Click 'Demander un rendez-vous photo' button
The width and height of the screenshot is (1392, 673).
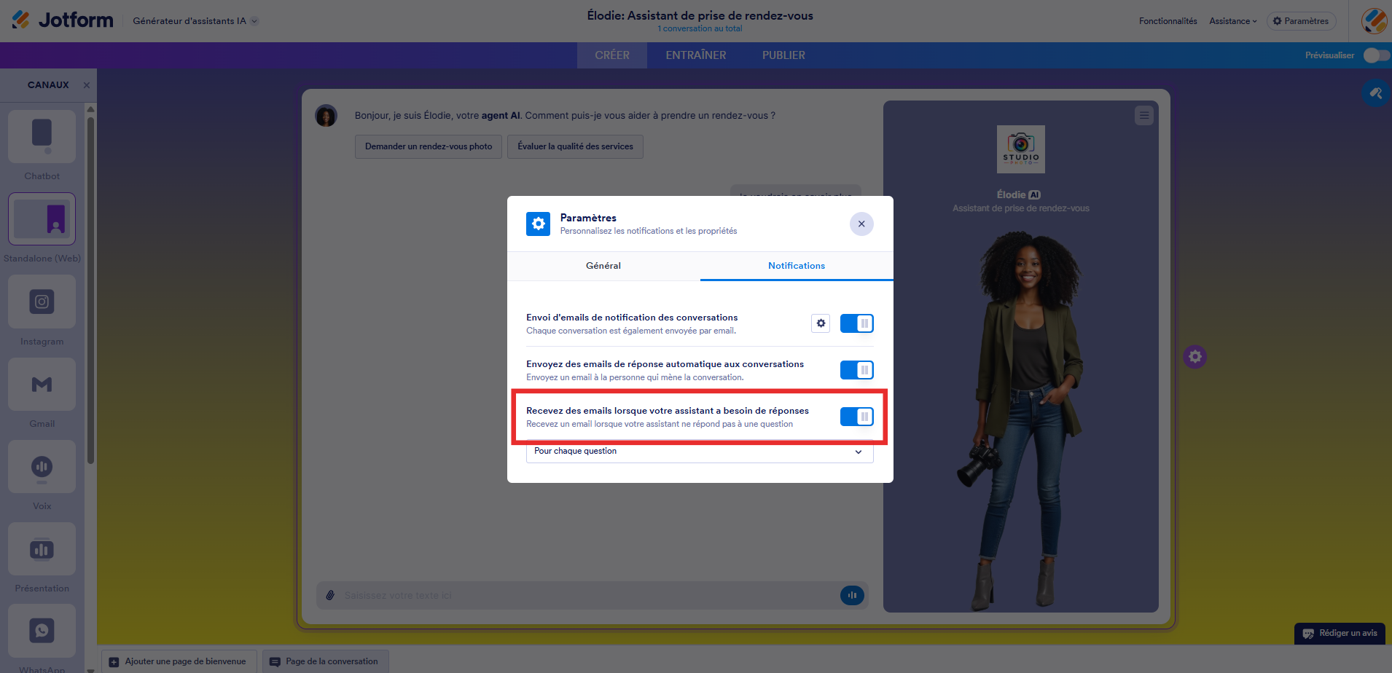429,146
